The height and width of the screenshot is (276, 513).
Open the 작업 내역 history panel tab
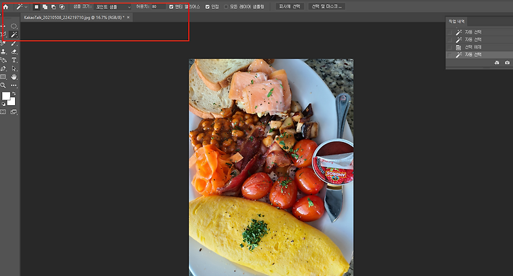[456, 22]
